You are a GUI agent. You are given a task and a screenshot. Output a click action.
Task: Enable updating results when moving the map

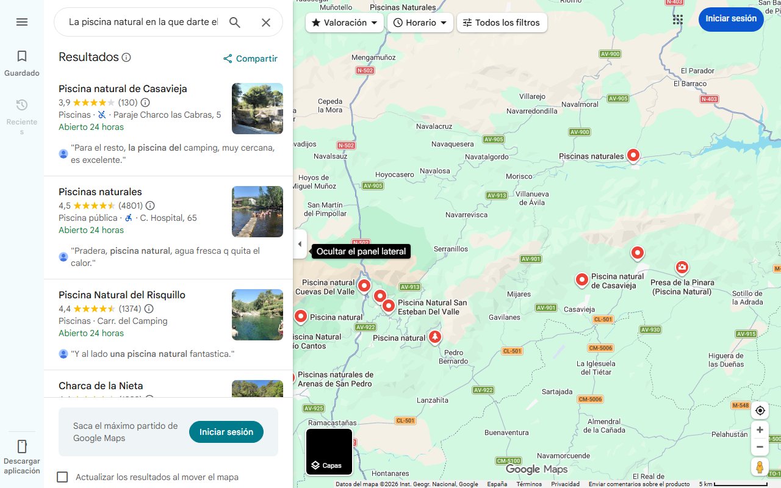[x=62, y=477]
